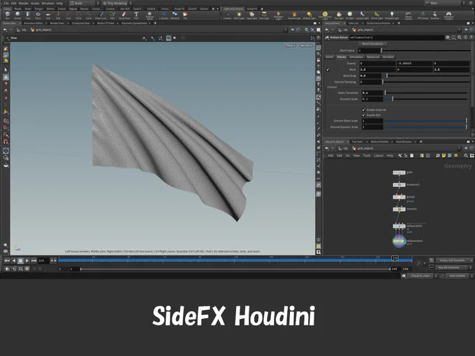Click the Reset Simulation button
Image resolution: width=475 pixels, height=356 pixels.
(x=372, y=44)
